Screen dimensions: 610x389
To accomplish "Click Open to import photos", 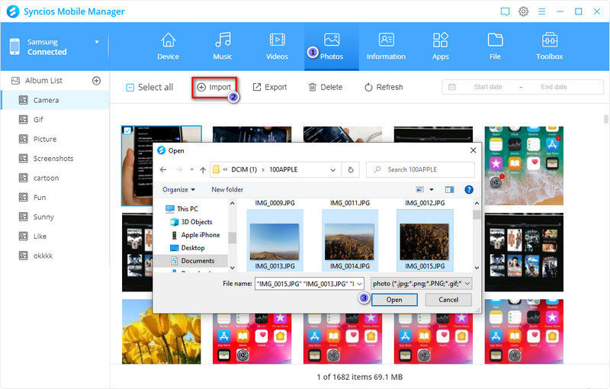I will tap(394, 300).
